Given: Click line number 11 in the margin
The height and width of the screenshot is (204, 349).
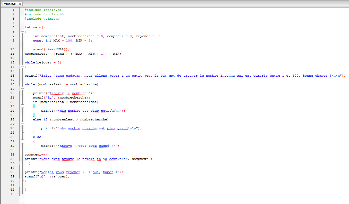Looking at the screenshot, I should point(13,54).
